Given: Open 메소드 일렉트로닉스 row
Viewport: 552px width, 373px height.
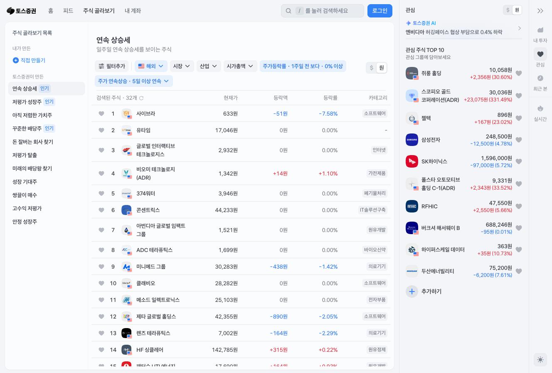Looking at the screenshot, I should coord(241,300).
